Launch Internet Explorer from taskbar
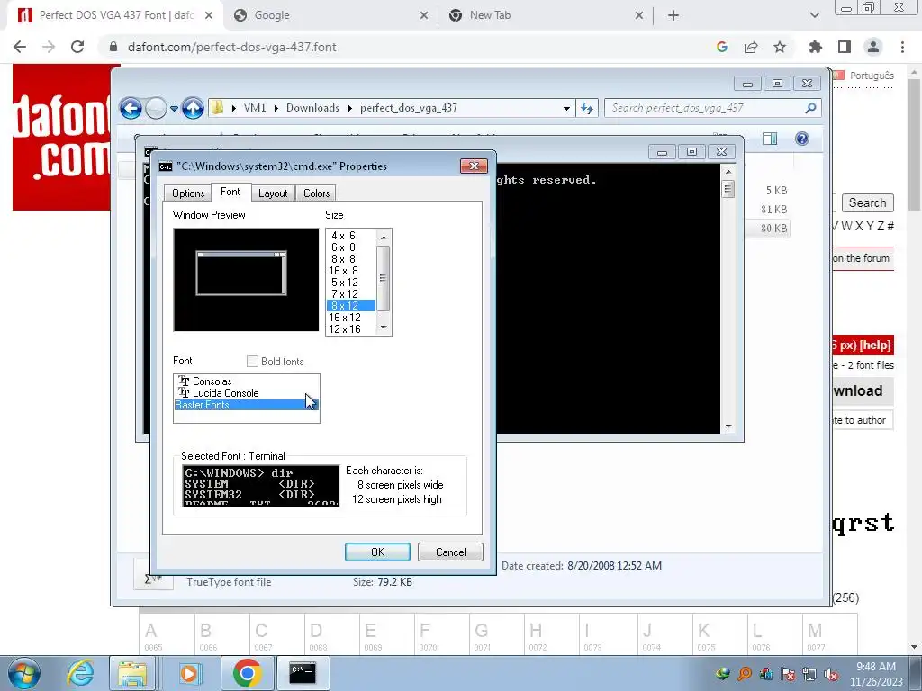Image resolution: width=922 pixels, height=691 pixels. click(x=80, y=673)
